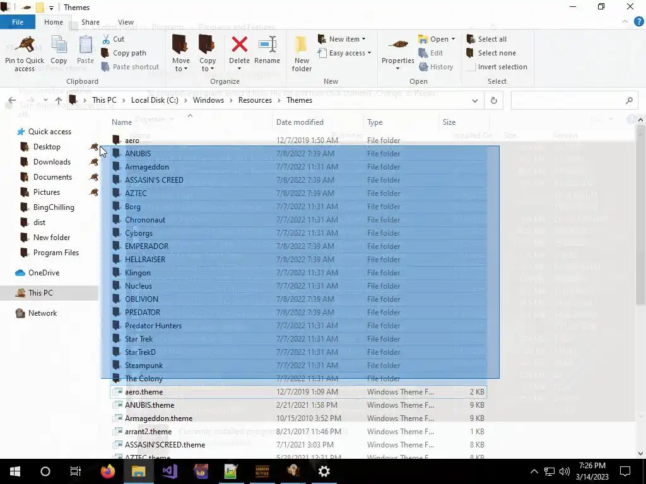This screenshot has width=646, height=484.
Task: Open the recent locations dropdown arrow
Action: (45, 100)
